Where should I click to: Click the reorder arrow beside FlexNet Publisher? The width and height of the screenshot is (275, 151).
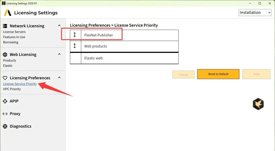pyautogui.click(x=75, y=35)
